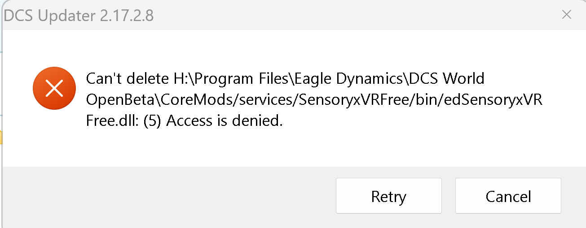This screenshot has width=586, height=228.
Task: Click the Retry button
Action: pyautogui.click(x=388, y=196)
